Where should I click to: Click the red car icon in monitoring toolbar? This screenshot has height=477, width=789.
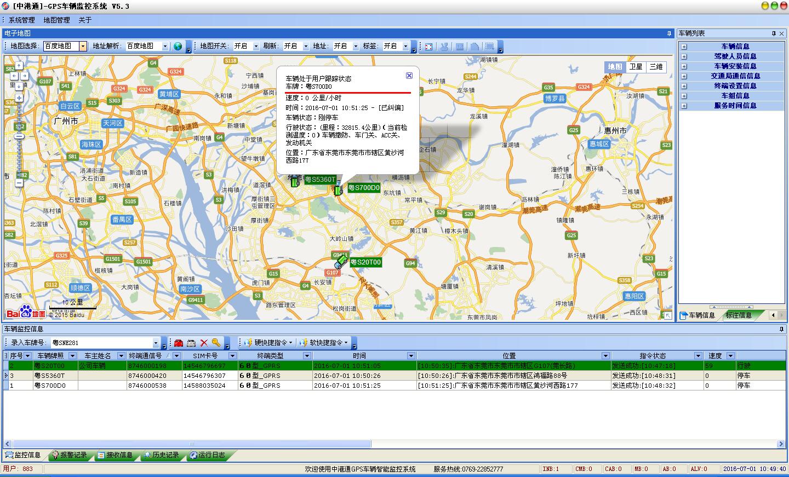179,343
